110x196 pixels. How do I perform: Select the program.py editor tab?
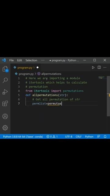click(26, 68)
